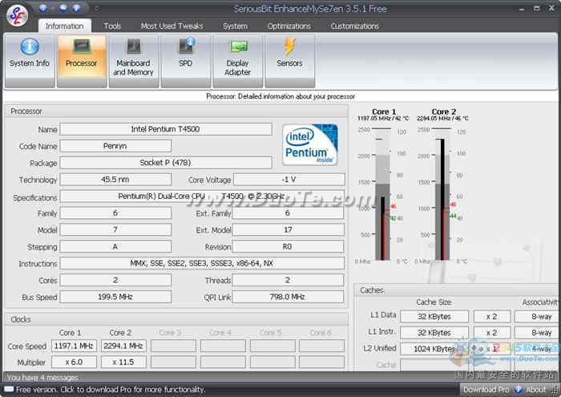The width and height of the screenshot is (561, 397).
Task: Click the Intel Pentium logo image
Action: (x=309, y=144)
